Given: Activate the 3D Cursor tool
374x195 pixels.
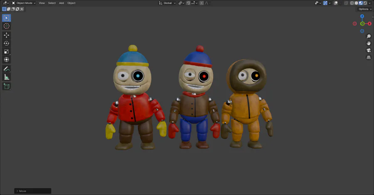Looking at the screenshot, I should (x=6, y=26).
